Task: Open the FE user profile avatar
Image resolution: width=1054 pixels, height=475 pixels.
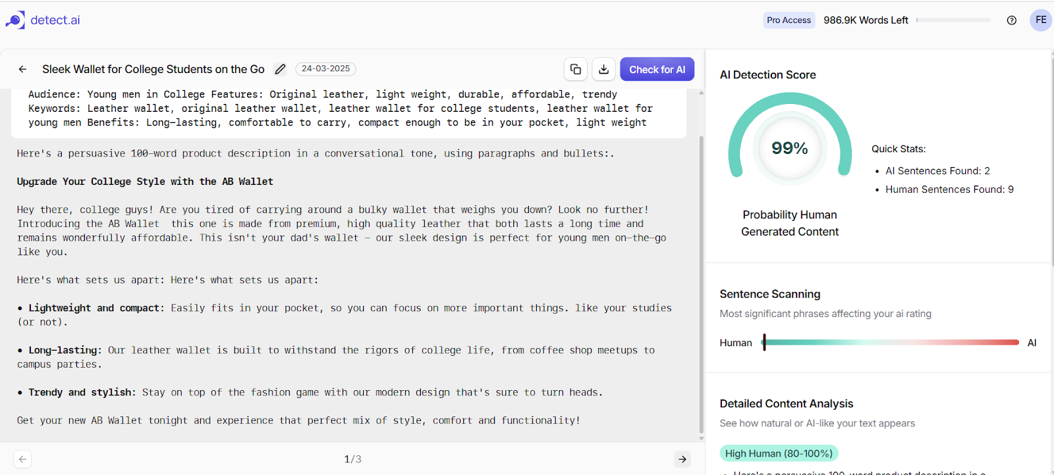Action: tap(1041, 20)
